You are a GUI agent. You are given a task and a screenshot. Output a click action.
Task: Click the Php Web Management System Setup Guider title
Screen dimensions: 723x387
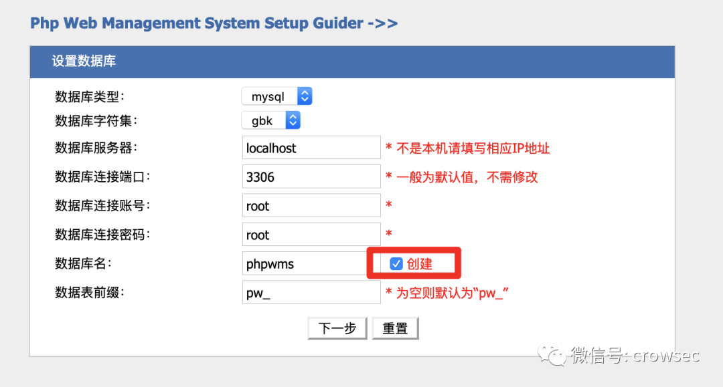coord(214,23)
